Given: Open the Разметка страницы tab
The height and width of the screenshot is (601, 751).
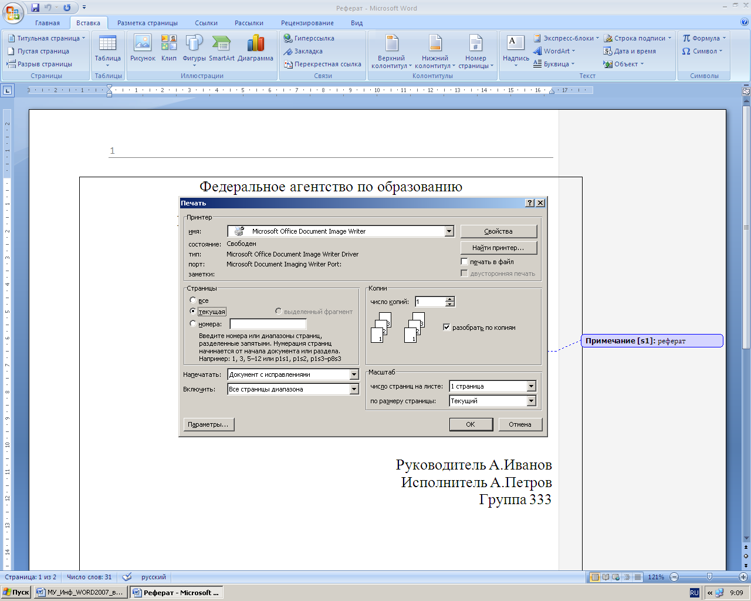Looking at the screenshot, I should [x=147, y=23].
